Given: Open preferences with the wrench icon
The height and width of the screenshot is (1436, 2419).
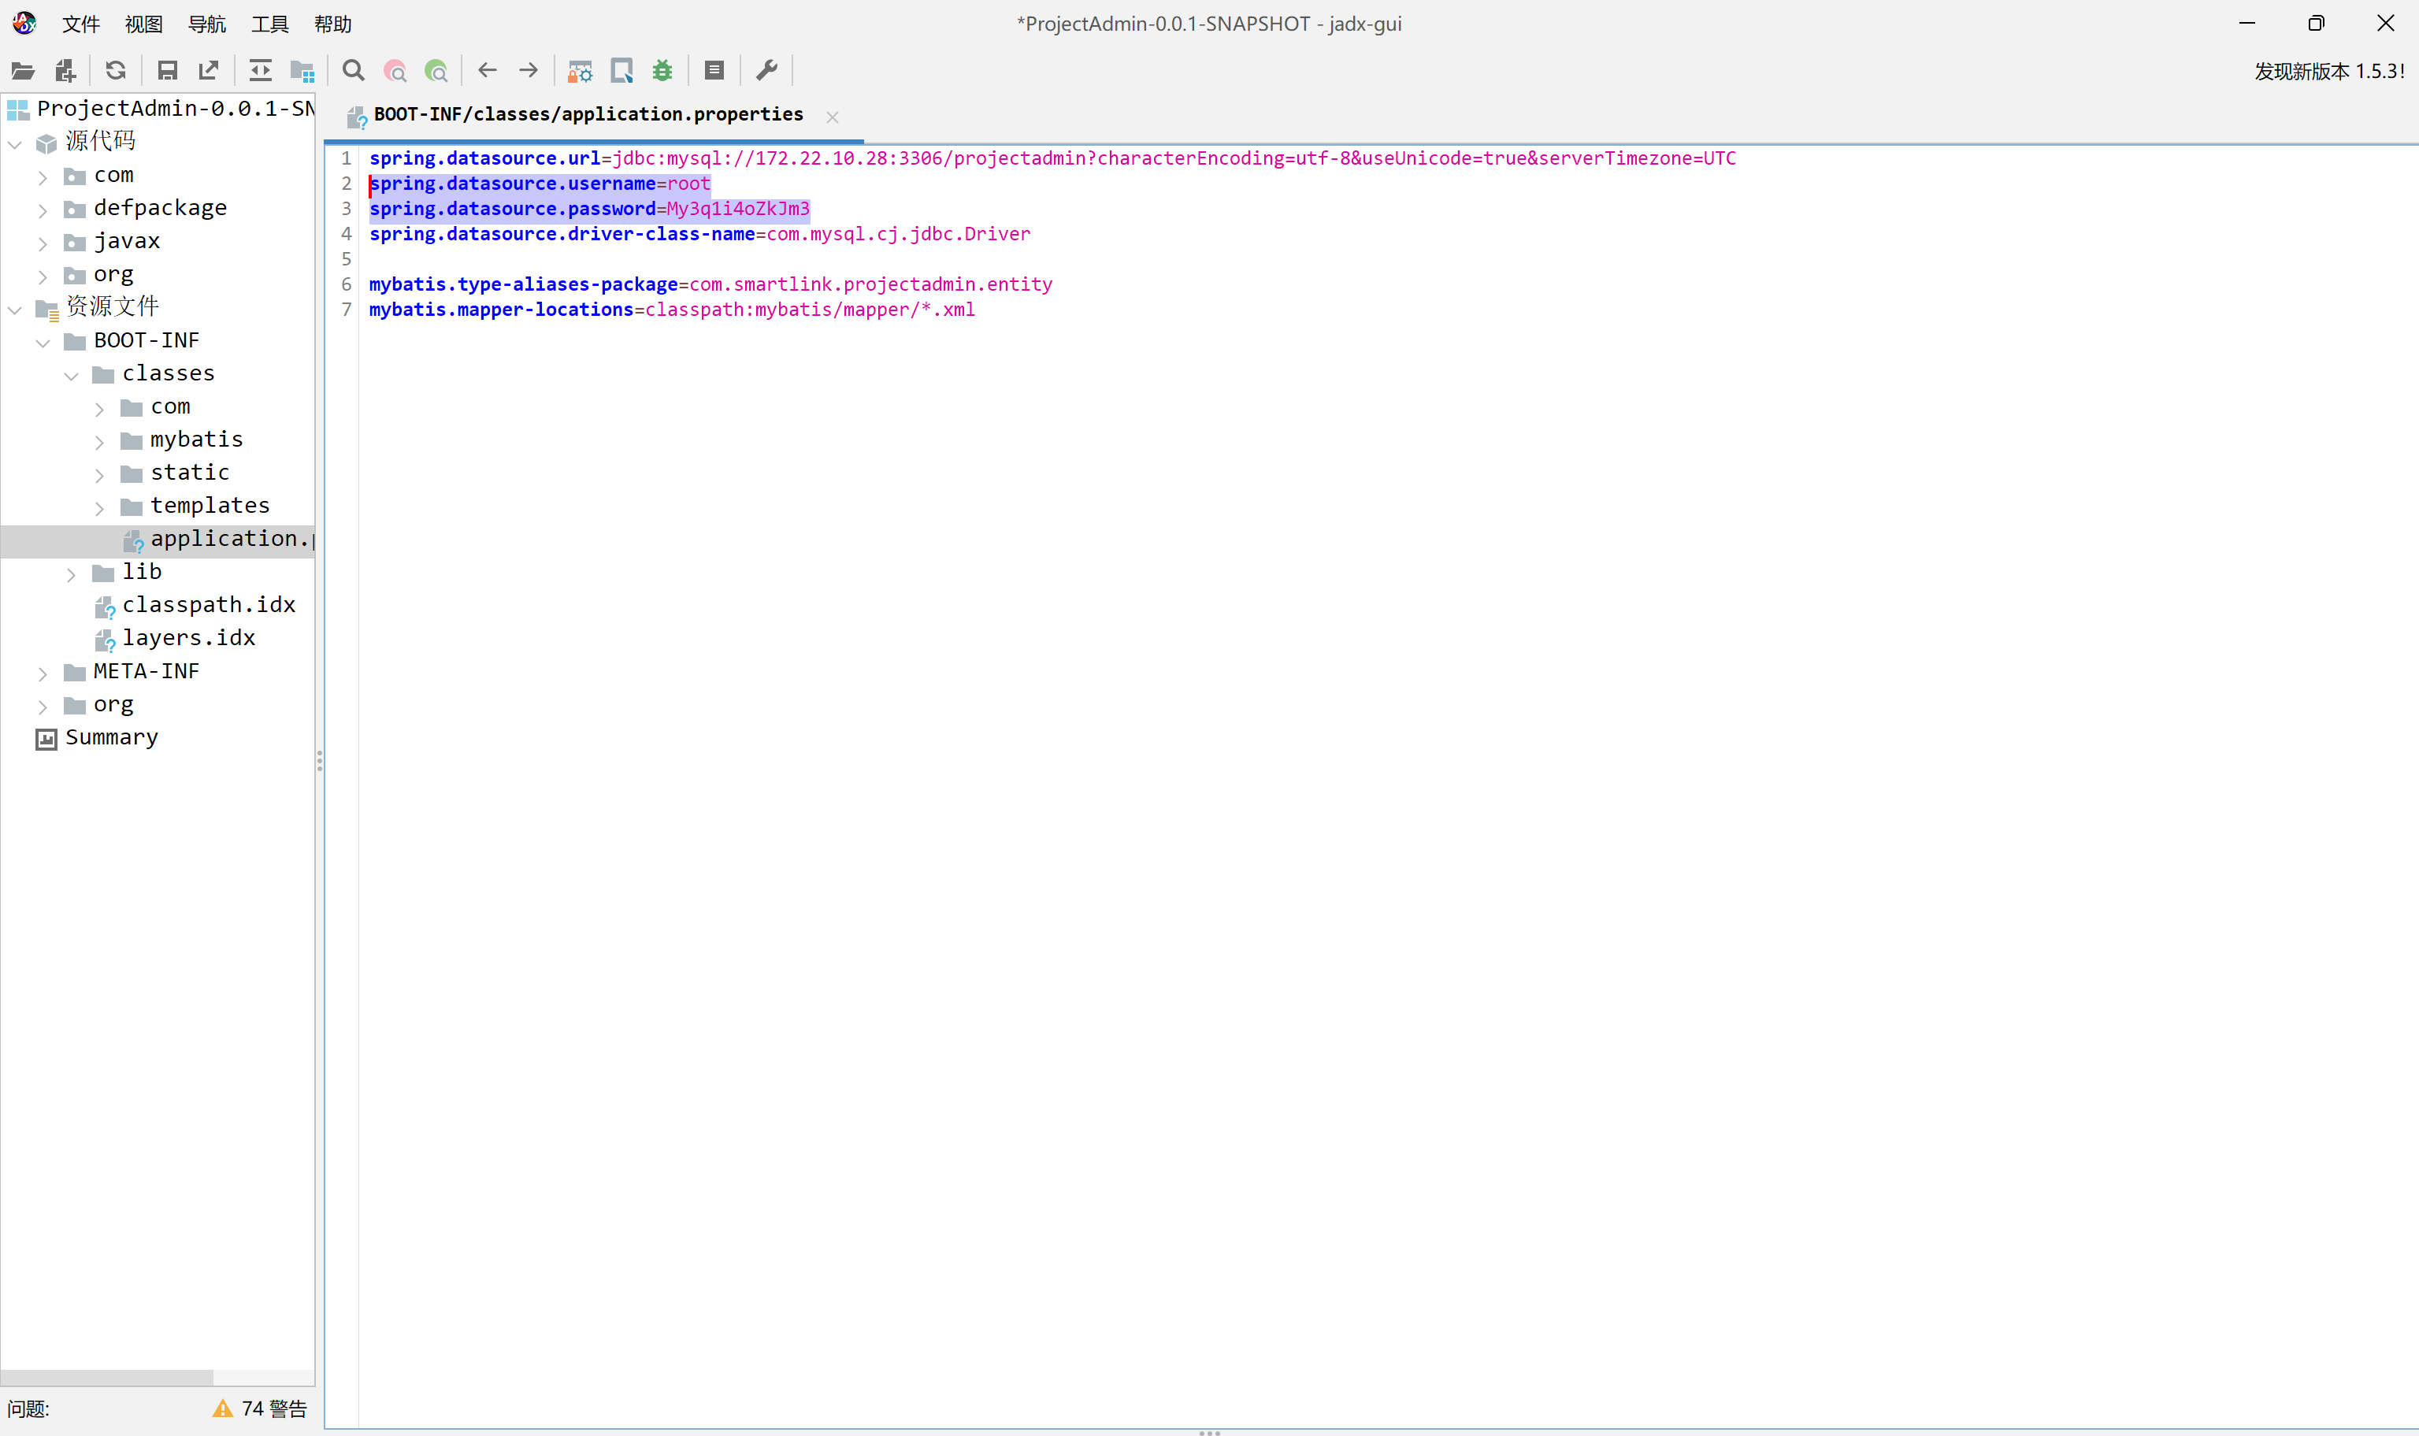Looking at the screenshot, I should (766, 71).
